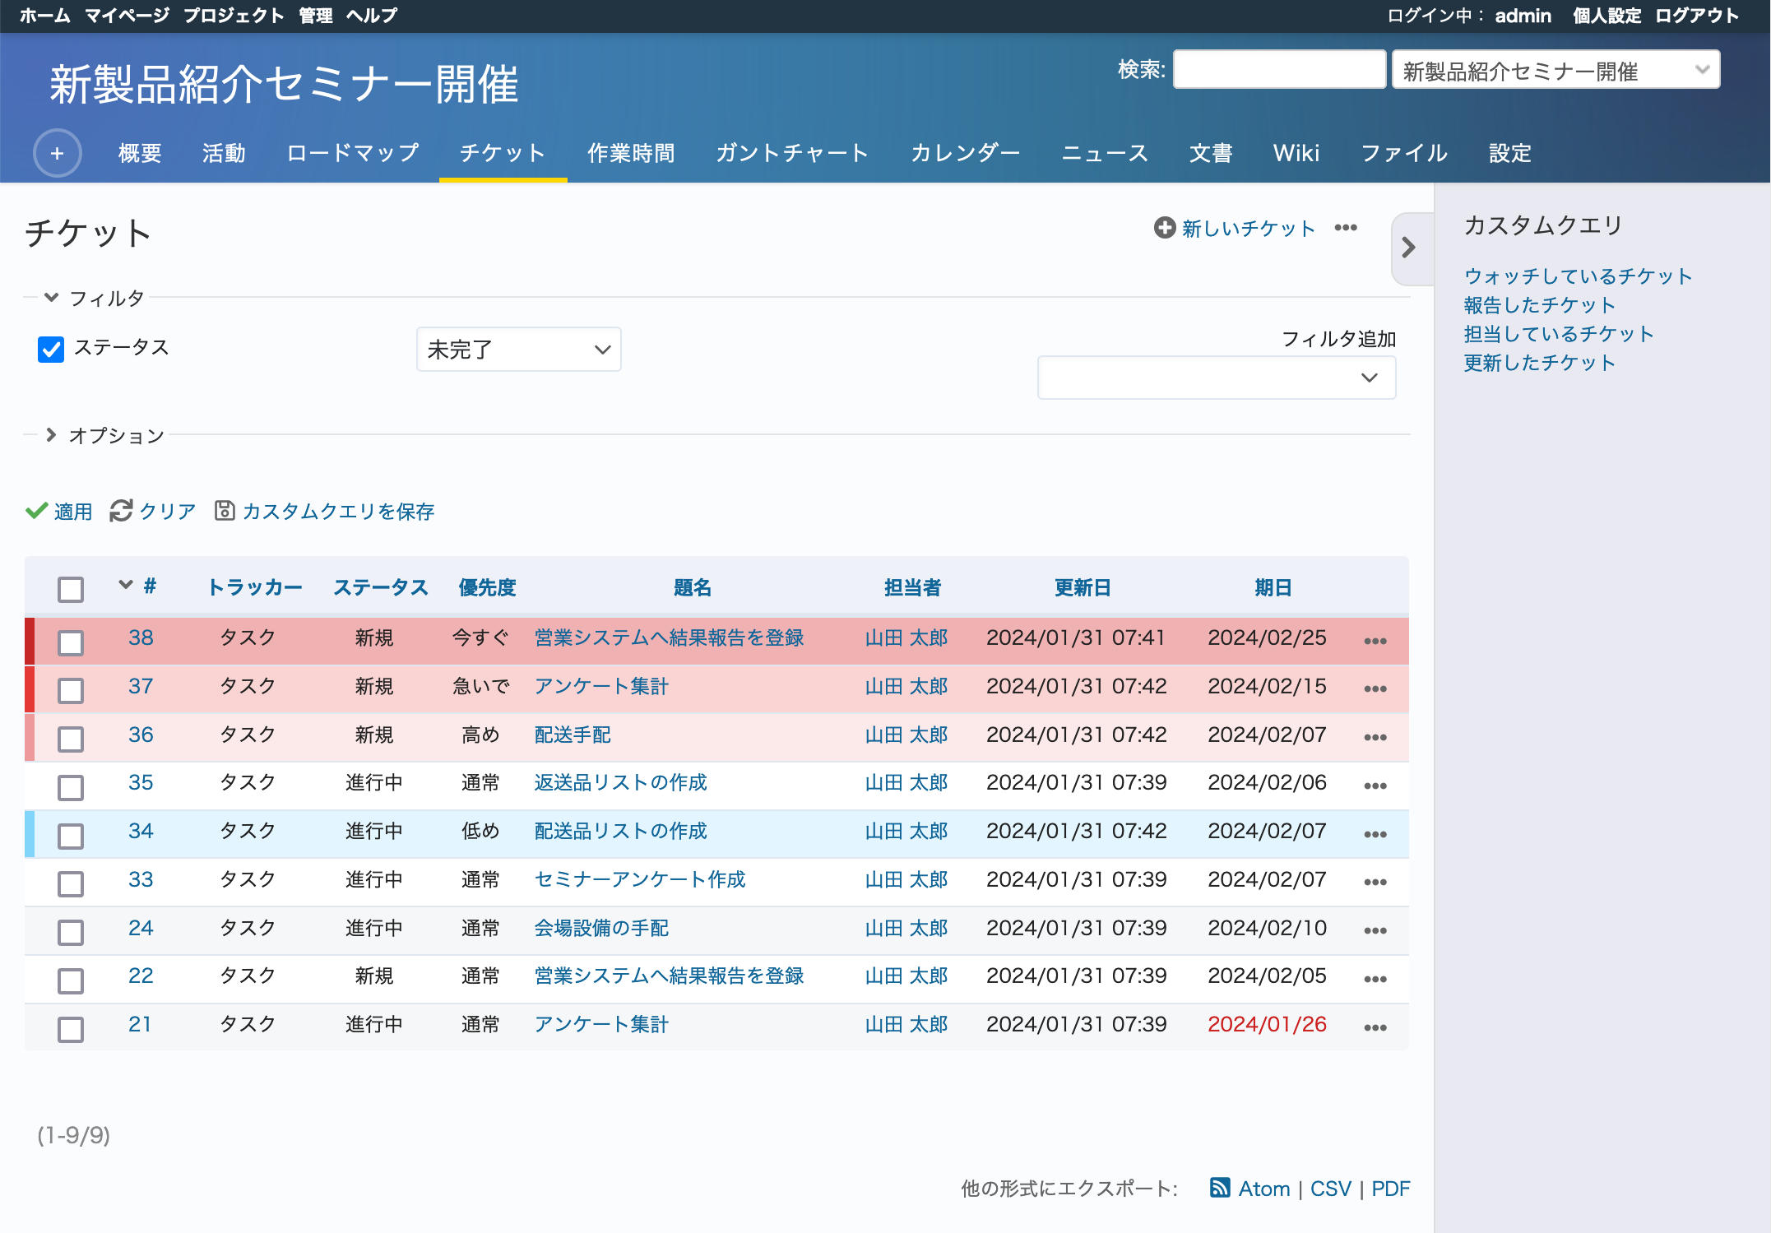Click ログアウト link
This screenshot has width=1771, height=1233.
pyautogui.click(x=1697, y=16)
